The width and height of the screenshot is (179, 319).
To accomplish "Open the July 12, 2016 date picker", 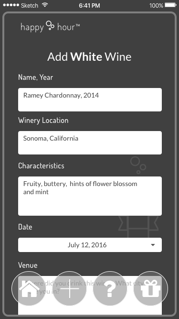I will 90,245.
